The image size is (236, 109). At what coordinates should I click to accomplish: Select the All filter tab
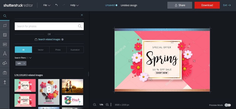(23, 50)
